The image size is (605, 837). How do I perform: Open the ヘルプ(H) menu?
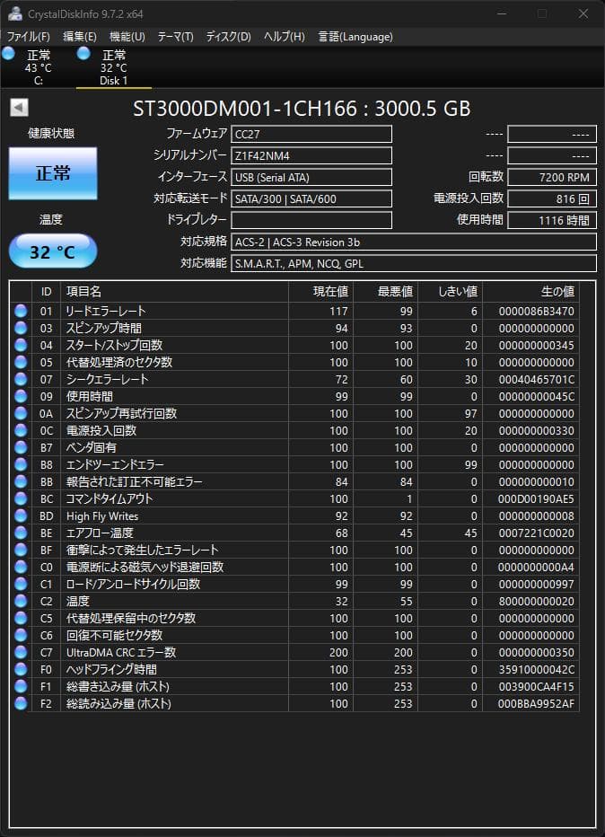284,36
